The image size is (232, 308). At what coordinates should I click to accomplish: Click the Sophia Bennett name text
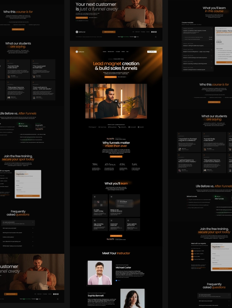[96, 295]
